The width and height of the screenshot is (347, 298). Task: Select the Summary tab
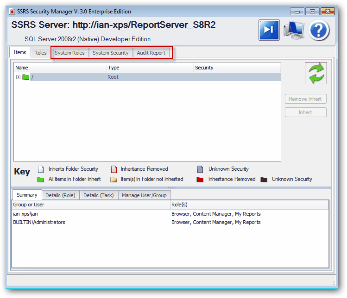[27, 195]
